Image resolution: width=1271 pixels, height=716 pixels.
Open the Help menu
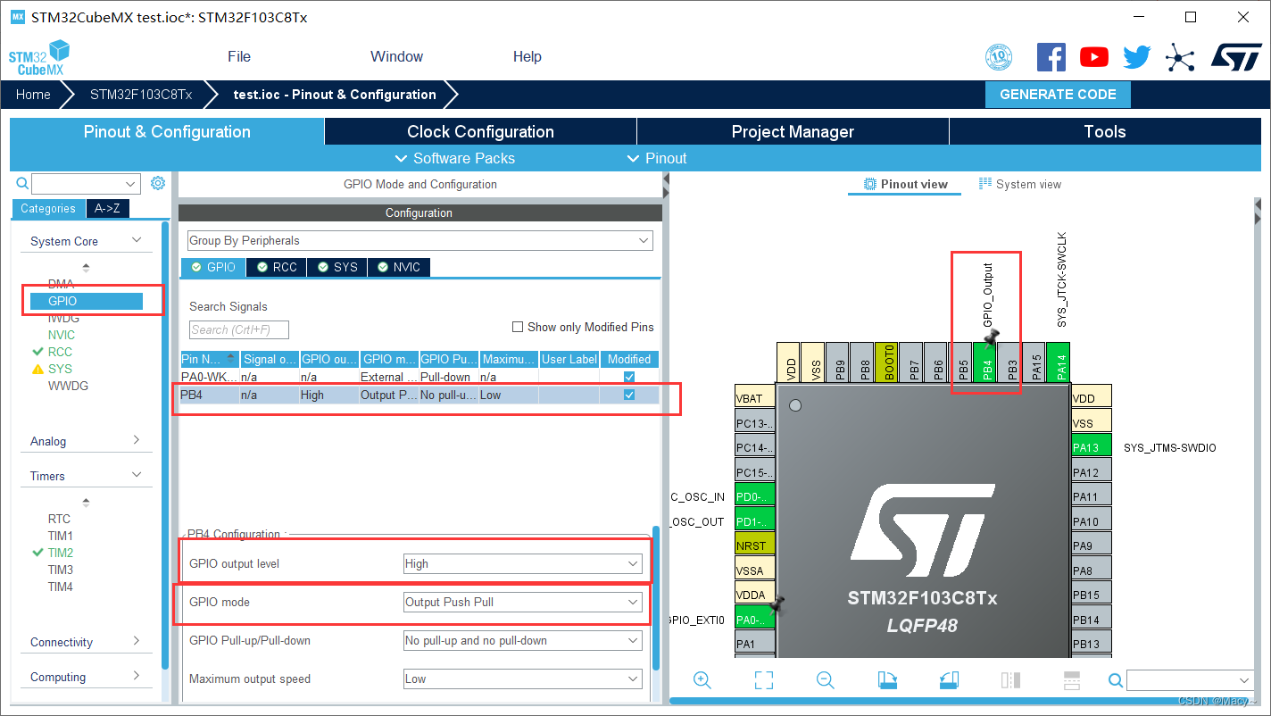(527, 56)
